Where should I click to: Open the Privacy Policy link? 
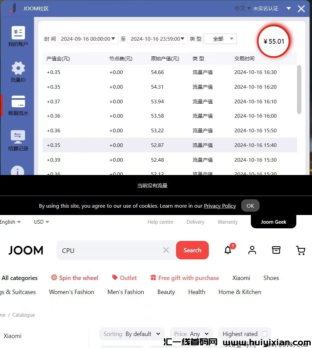220,206
